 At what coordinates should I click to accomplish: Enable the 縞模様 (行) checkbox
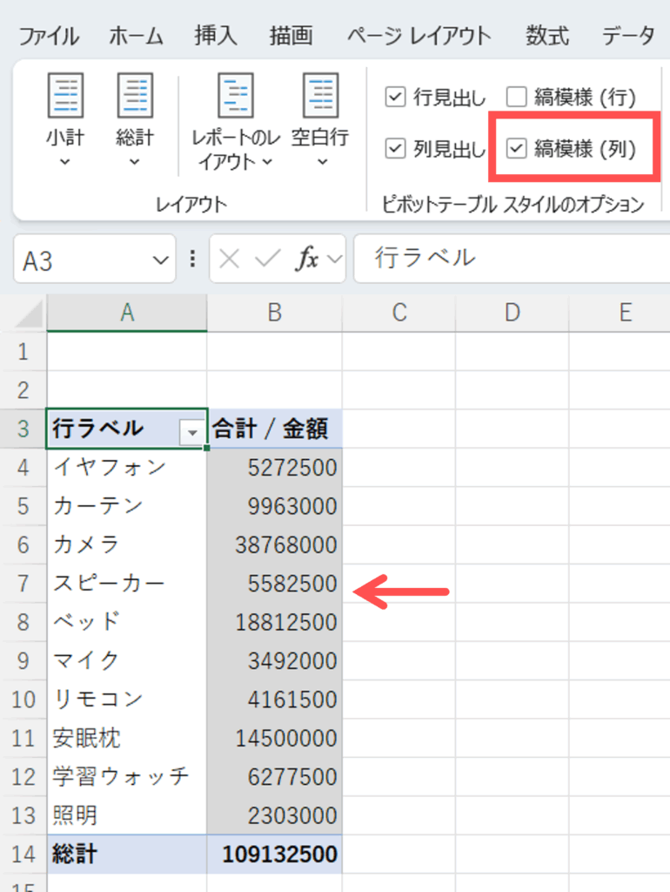pos(517,97)
